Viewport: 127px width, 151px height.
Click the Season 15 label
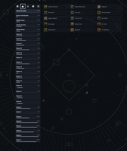click(x=19, y=72)
